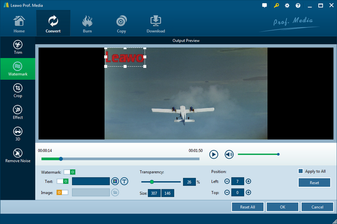
Task: Open the Effect panel
Action: click(18, 112)
